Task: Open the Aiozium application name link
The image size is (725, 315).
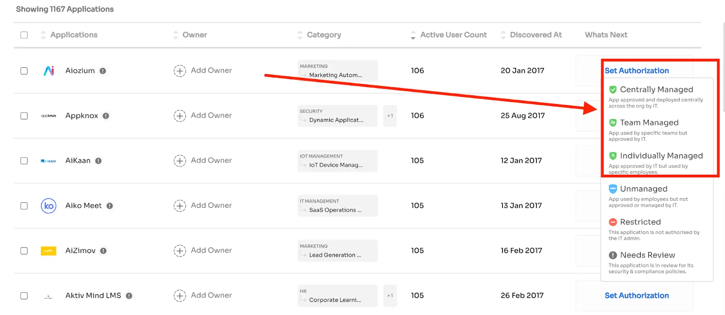Action: click(80, 71)
